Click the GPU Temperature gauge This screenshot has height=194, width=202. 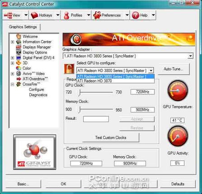[x=178, y=90]
